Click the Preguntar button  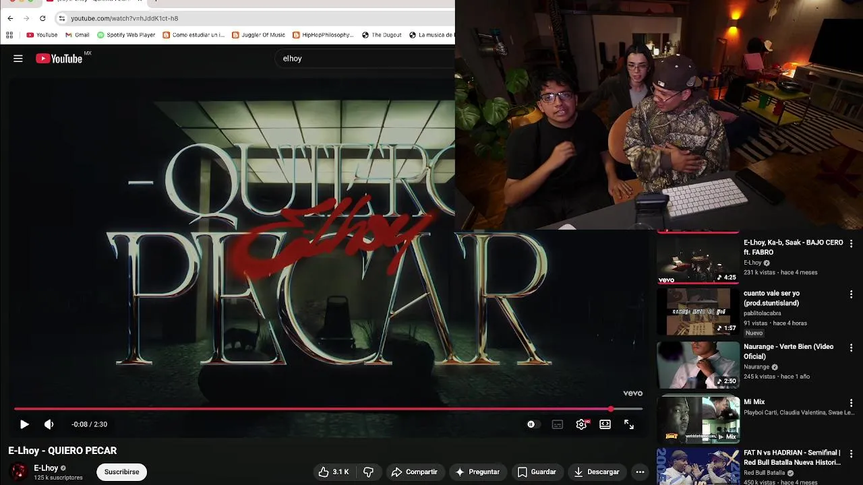[x=477, y=472]
